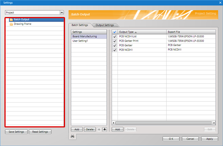Screen dimensions: 223x146
Task: Toggle the header check-all checkmark
Action: (115, 32)
